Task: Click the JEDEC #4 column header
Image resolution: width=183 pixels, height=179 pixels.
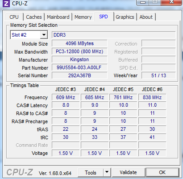Action: pos(95,89)
